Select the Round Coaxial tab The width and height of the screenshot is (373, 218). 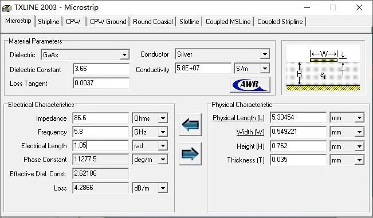point(153,22)
